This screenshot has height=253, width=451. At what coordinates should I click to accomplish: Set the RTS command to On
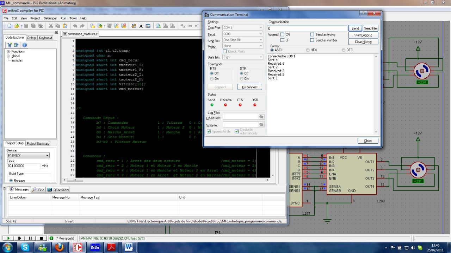(x=212, y=79)
